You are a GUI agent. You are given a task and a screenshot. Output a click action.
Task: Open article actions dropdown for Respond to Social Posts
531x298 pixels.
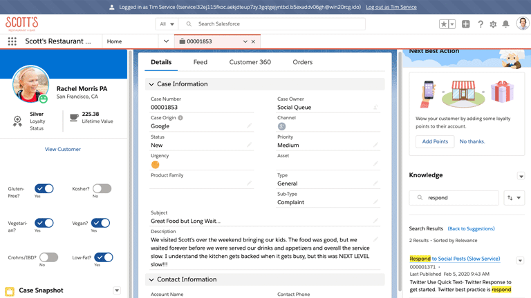pyautogui.click(x=521, y=261)
